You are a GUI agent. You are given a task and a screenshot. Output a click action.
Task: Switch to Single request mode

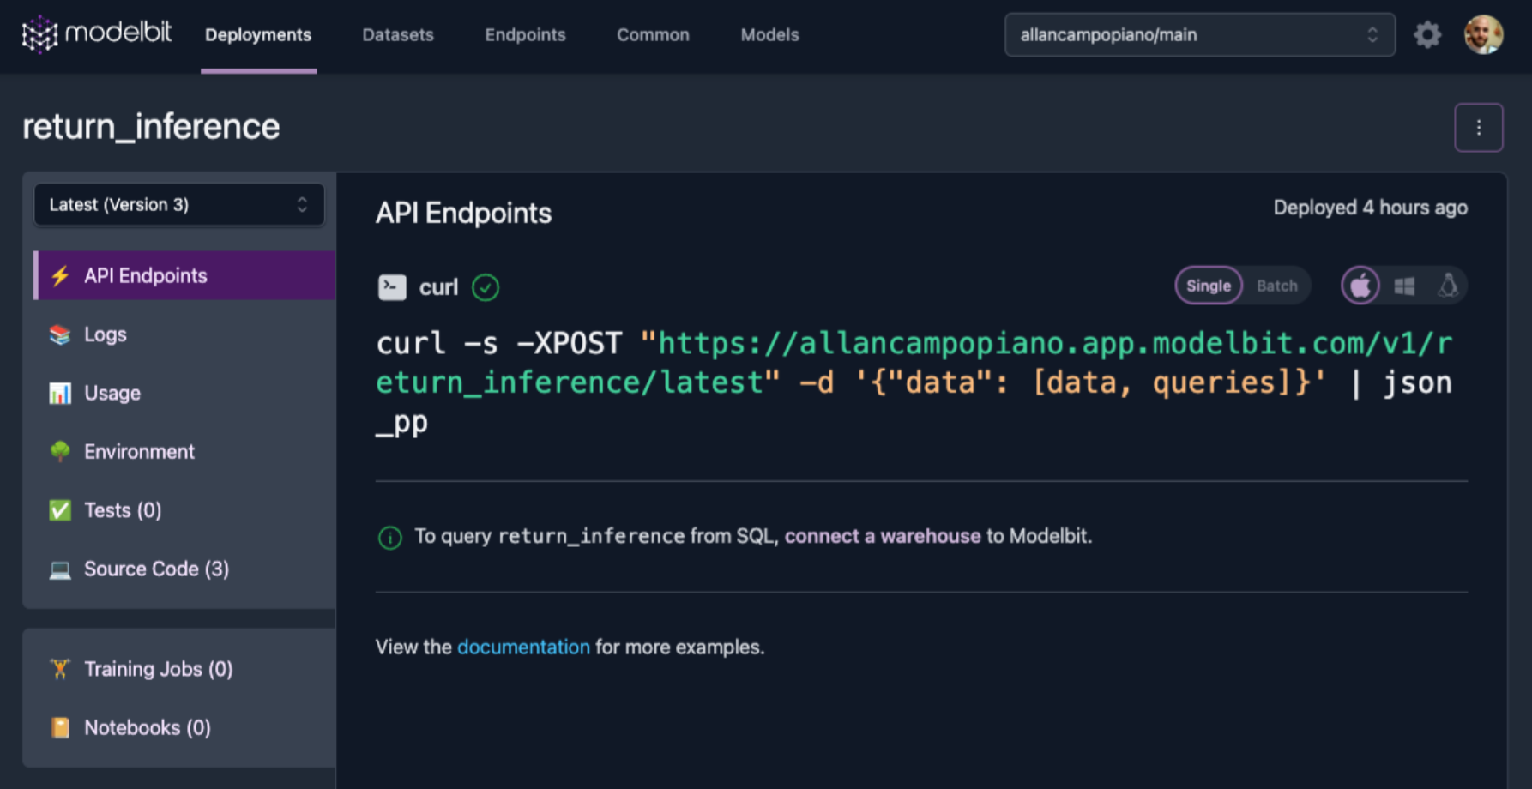[1209, 286]
